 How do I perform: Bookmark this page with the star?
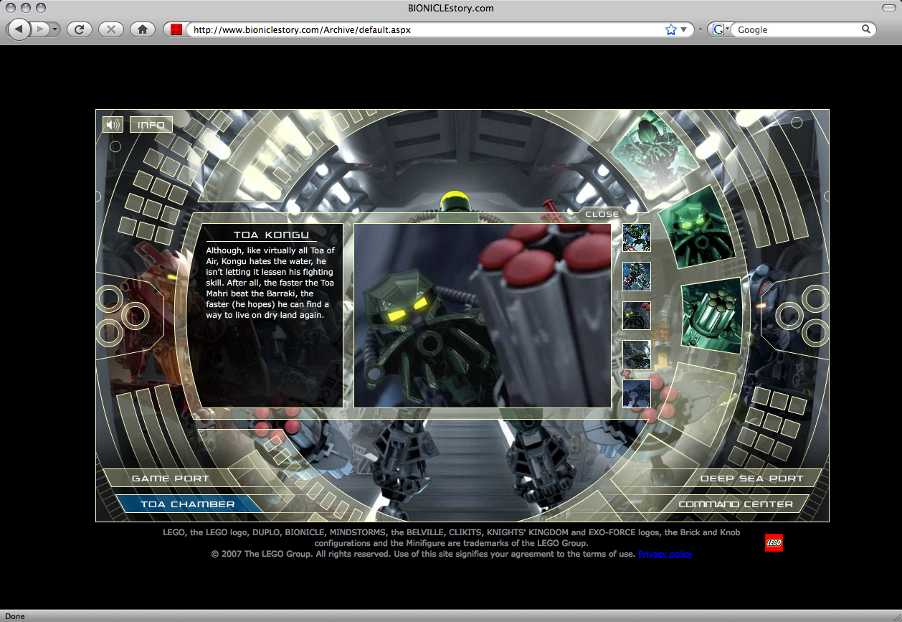point(670,29)
